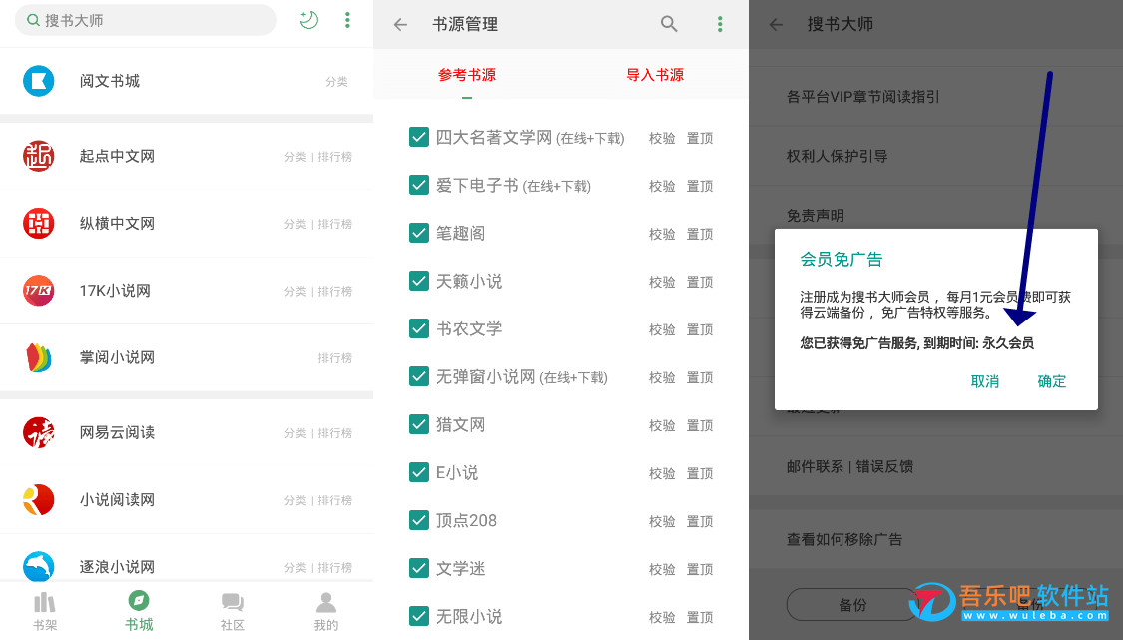This screenshot has height=640, width=1123.
Task: Tap 校验 for 笔趣阁
Action: [x=662, y=235]
